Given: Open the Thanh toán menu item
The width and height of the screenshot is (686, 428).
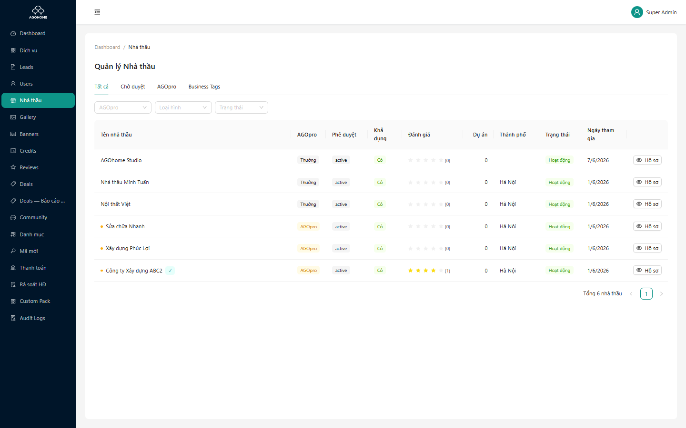Looking at the screenshot, I should pyautogui.click(x=38, y=268).
